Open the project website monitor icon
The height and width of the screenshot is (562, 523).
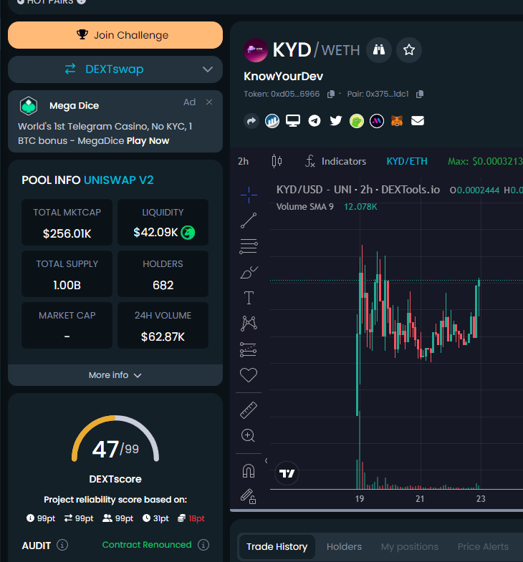pos(293,121)
